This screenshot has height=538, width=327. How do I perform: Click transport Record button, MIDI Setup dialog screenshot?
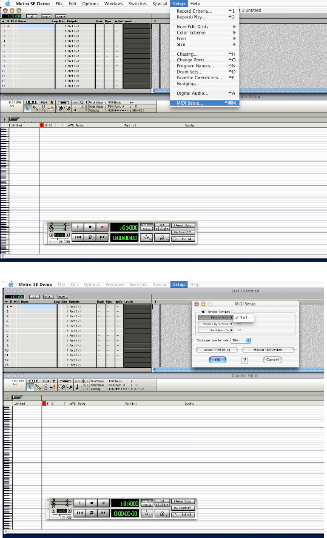103,503
